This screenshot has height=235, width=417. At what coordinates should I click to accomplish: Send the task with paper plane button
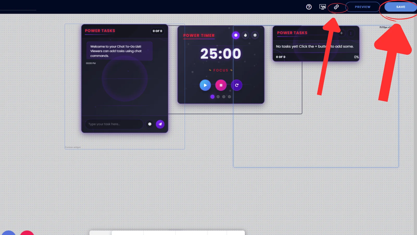160,124
